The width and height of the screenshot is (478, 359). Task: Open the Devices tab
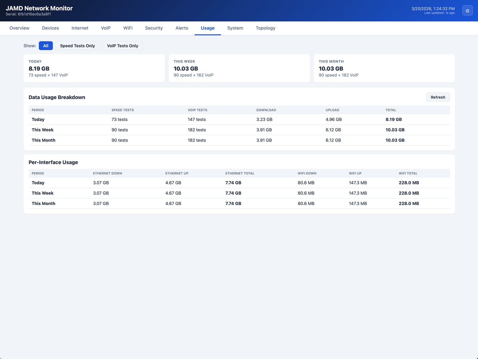pyautogui.click(x=50, y=28)
